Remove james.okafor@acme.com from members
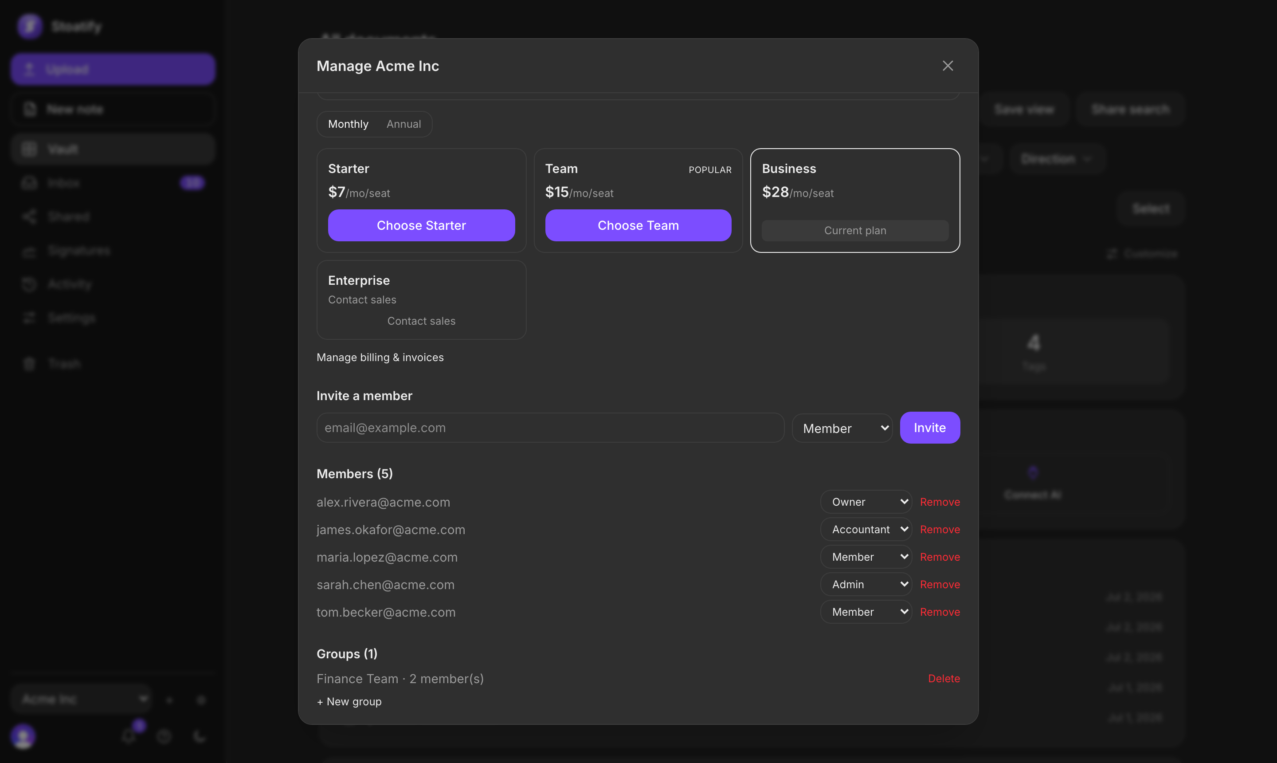Viewport: 1277px width, 763px height. click(940, 529)
